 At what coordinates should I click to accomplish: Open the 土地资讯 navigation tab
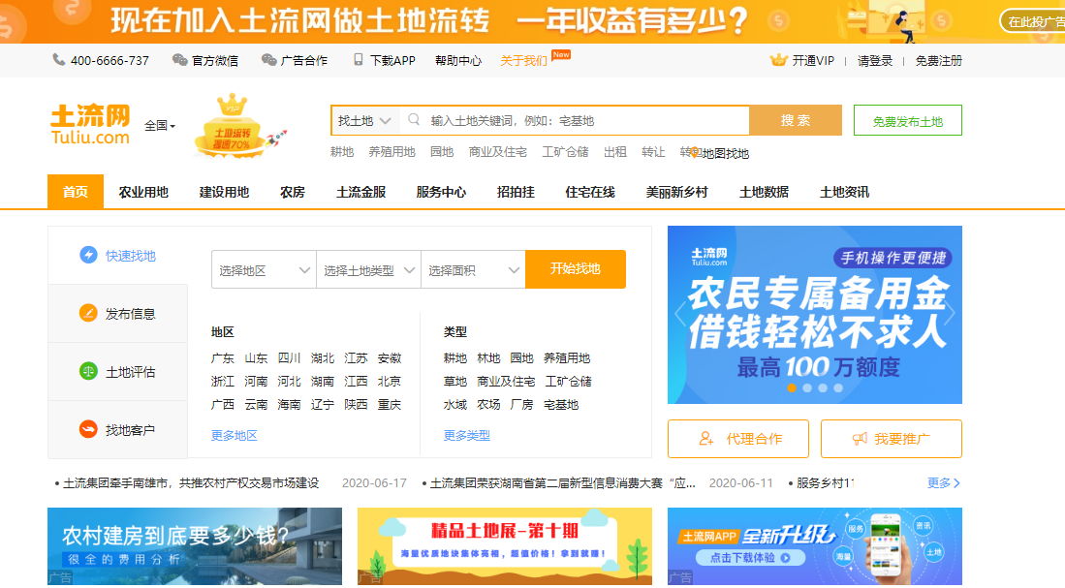click(844, 192)
